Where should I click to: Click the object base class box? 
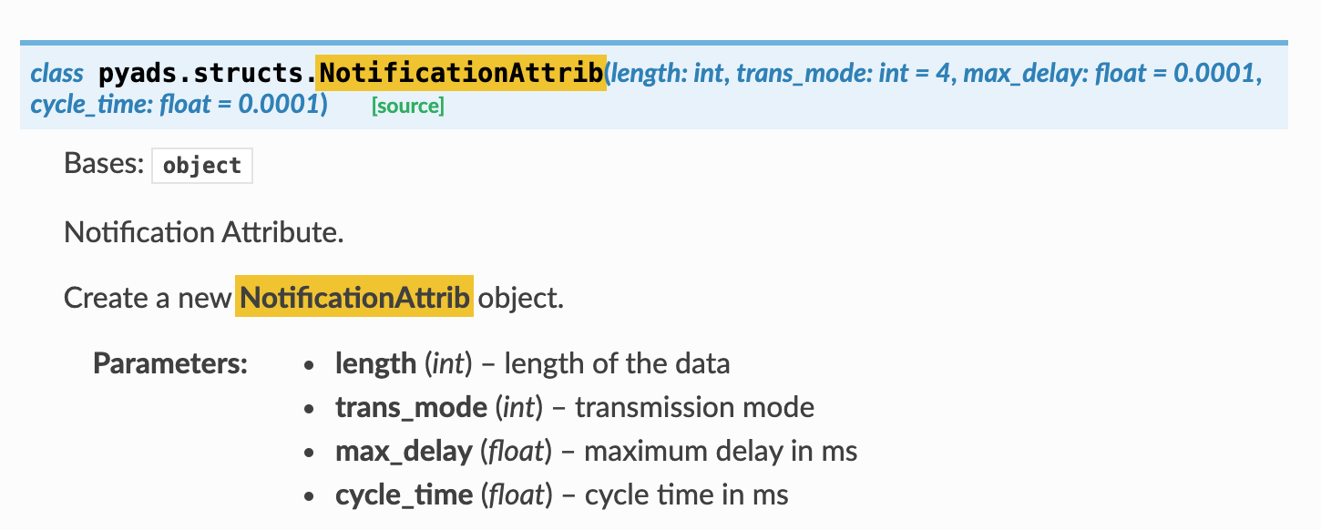pyautogui.click(x=202, y=166)
